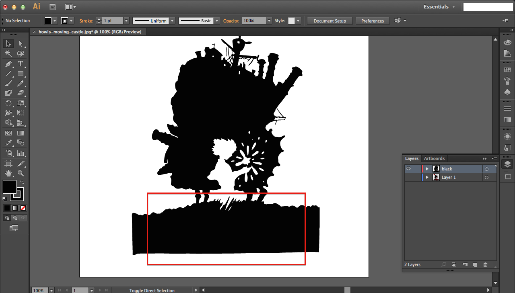This screenshot has width=515, height=293.
Task: Open the Layers panel icon in dock
Action: click(507, 164)
